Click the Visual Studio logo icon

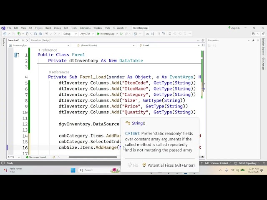point(3,28)
